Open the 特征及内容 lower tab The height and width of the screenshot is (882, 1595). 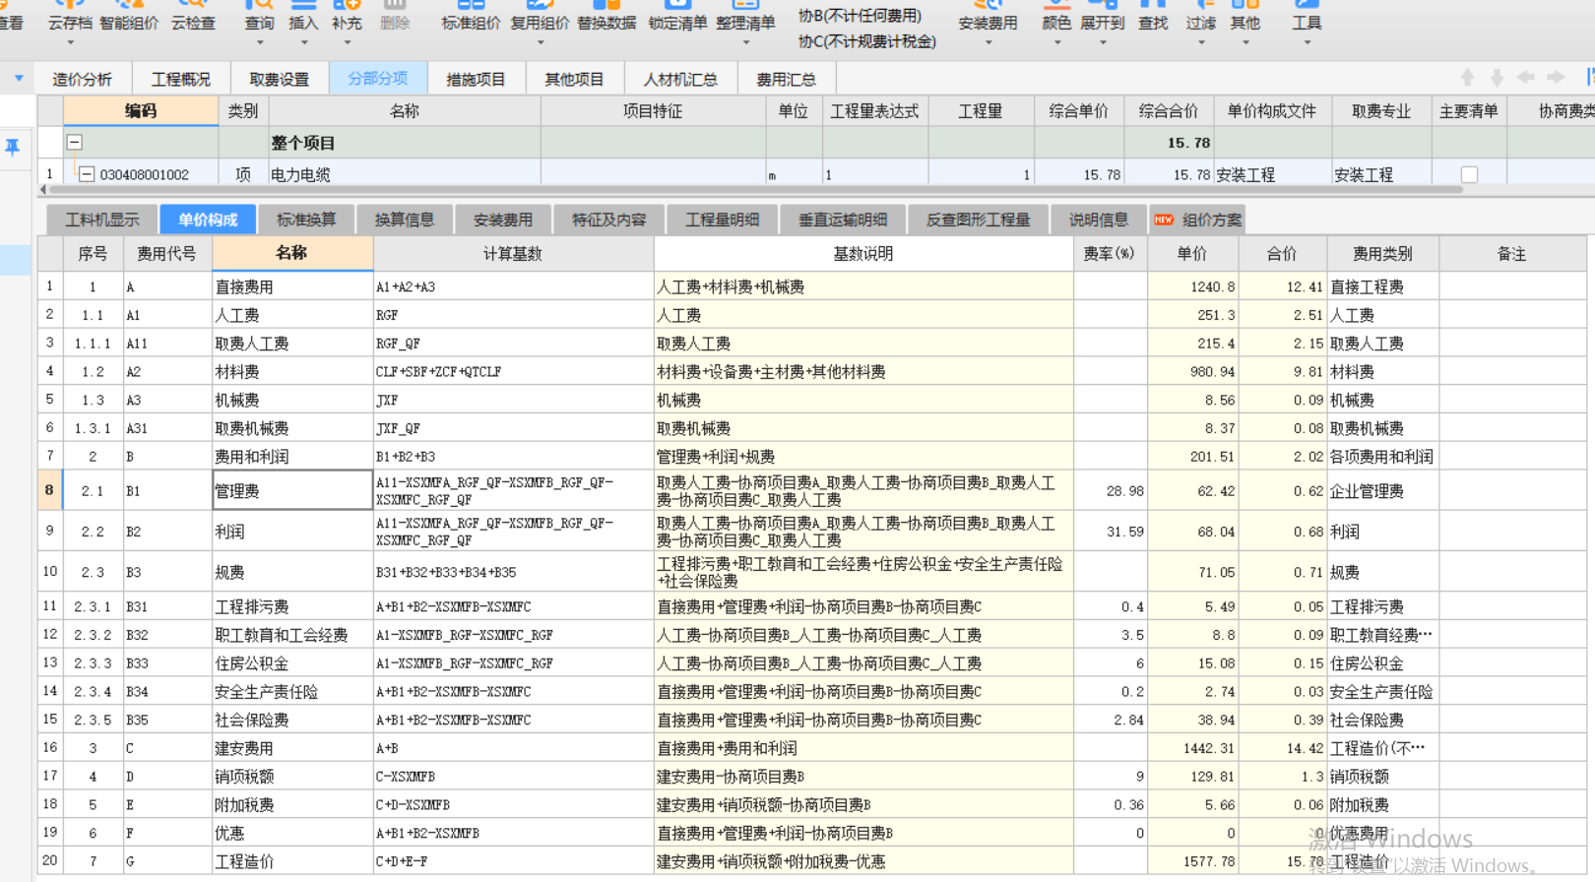click(x=609, y=220)
